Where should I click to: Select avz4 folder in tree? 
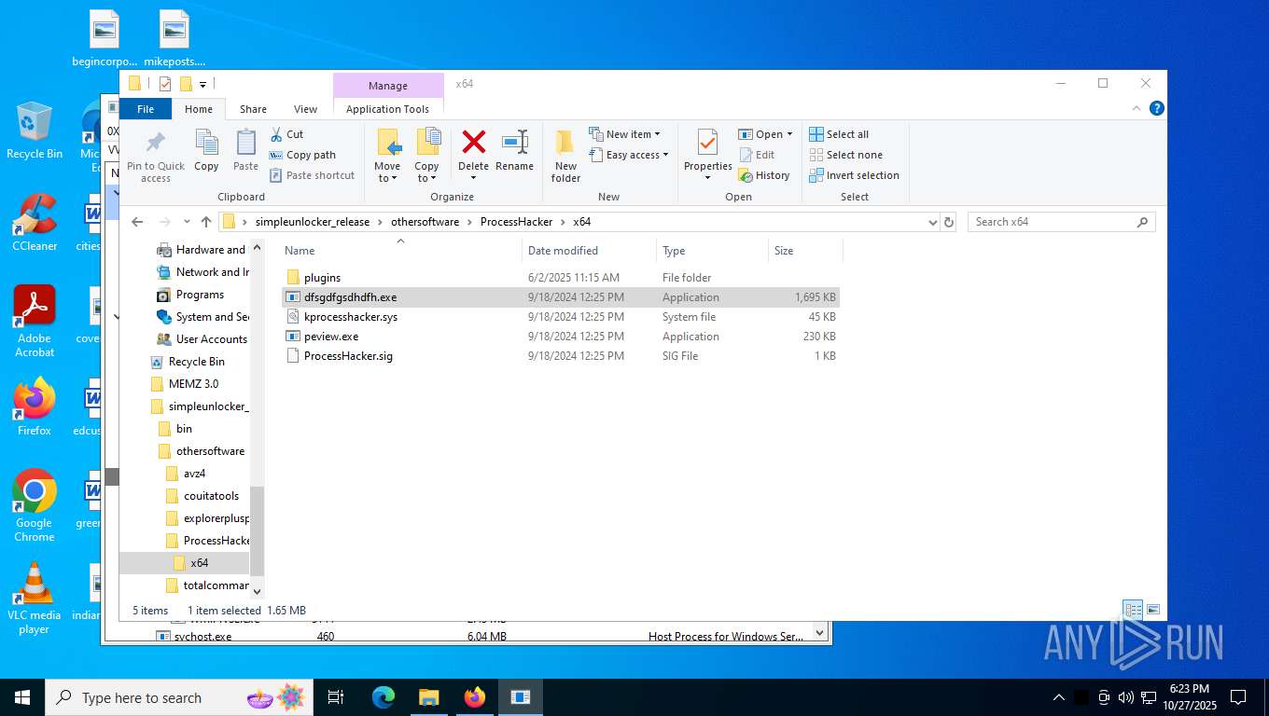click(194, 474)
